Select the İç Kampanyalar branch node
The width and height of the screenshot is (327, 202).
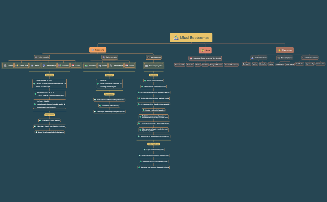(x=42, y=57)
